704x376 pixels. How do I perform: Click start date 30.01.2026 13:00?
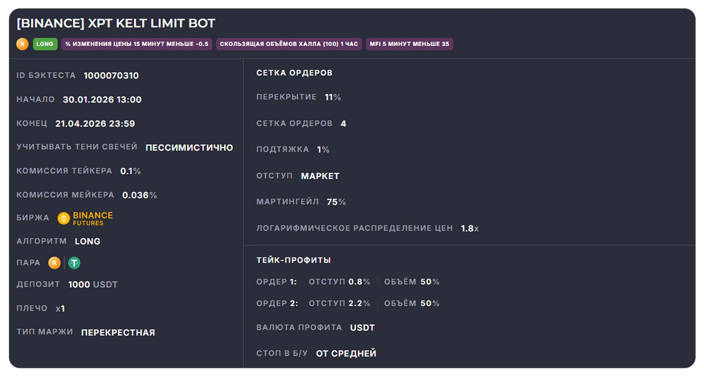coord(102,100)
